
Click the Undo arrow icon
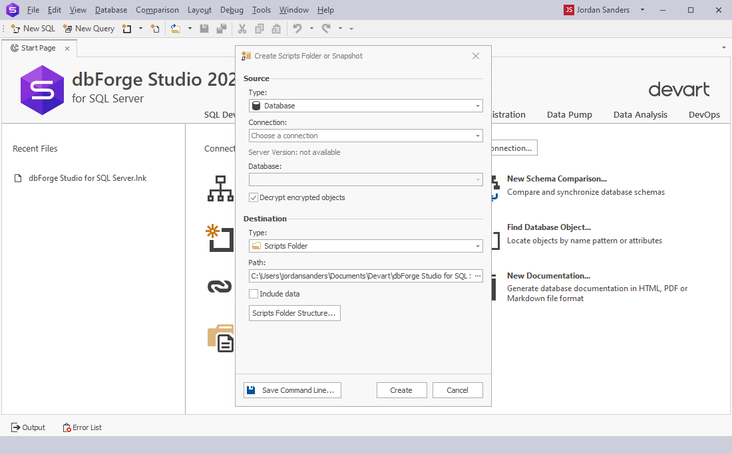(297, 29)
